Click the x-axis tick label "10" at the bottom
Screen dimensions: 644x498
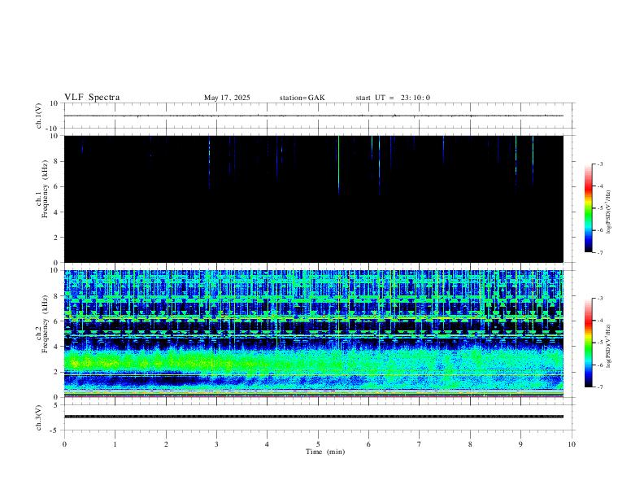point(572,444)
